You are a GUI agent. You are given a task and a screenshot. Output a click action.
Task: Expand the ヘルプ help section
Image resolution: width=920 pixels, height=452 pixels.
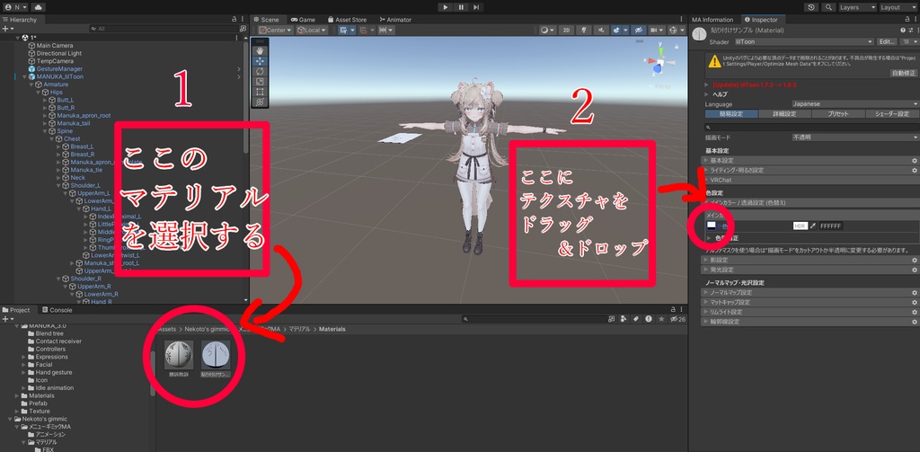click(720, 94)
